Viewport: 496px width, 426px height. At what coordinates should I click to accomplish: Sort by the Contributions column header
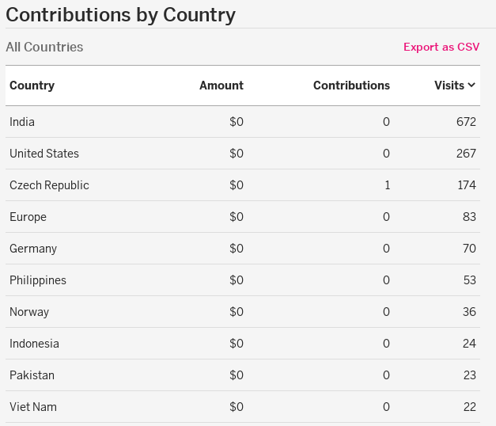click(351, 86)
